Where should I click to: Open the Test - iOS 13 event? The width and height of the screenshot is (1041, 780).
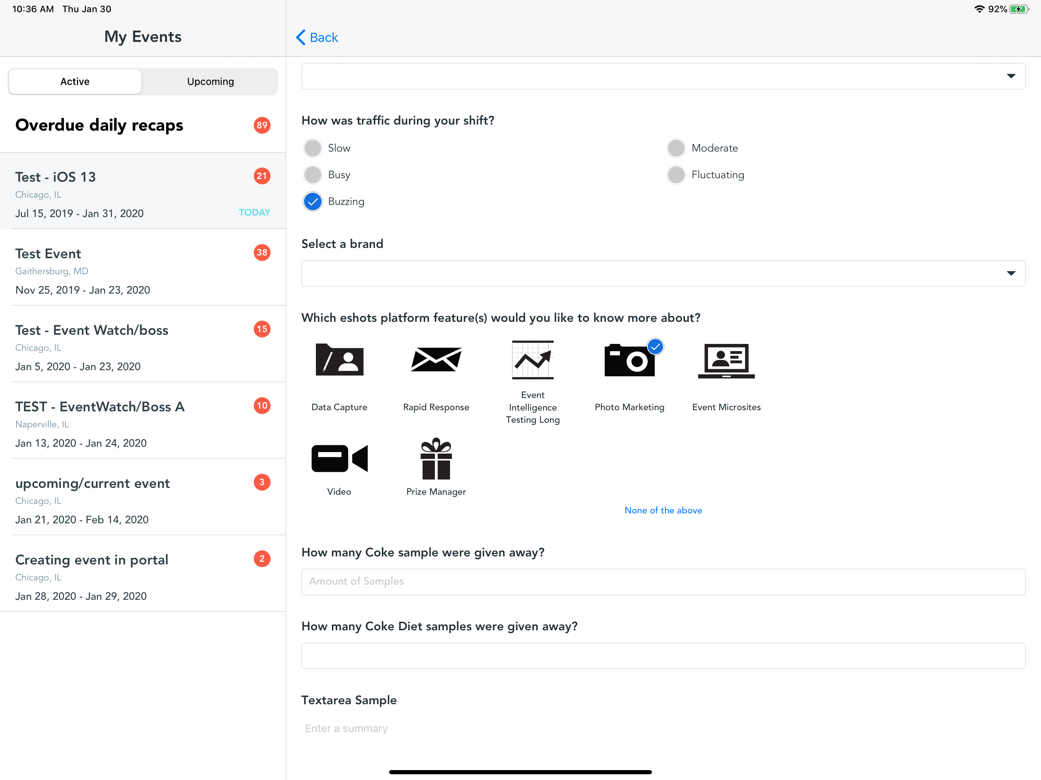pos(143,191)
